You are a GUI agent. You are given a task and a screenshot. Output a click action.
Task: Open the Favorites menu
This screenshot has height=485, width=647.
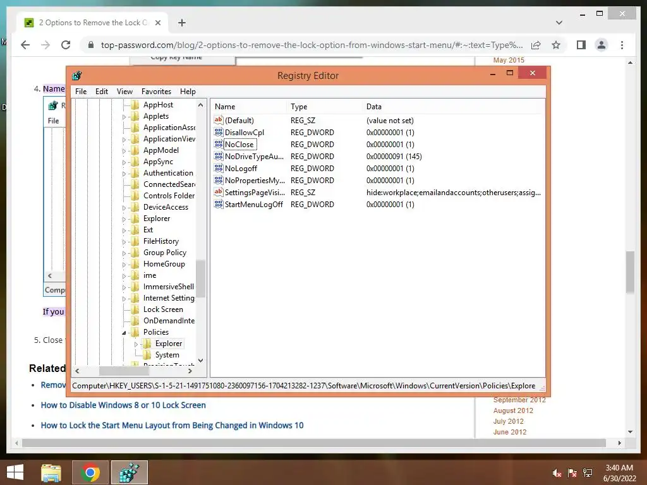point(156,92)
